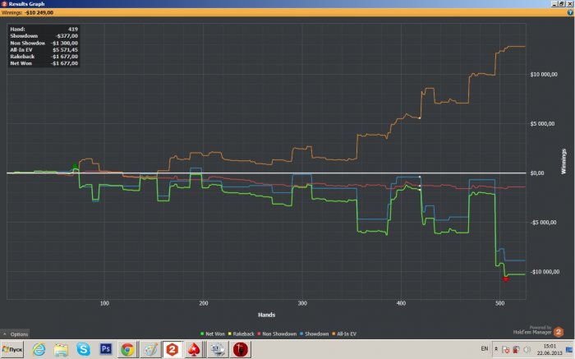
Task: Click the 100 hands axis label
Action: coord(104,303)
